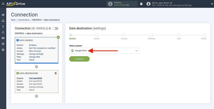Open the connection settings gear icon
The image size is (214, 109).
tap(50, 28)
